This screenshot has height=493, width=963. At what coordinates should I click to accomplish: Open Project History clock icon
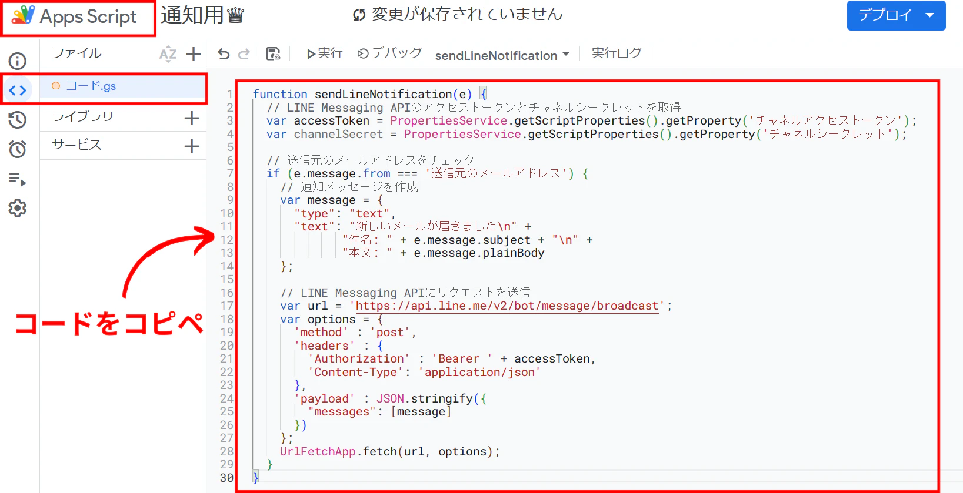pyautogui.click(x=18, y=120)
